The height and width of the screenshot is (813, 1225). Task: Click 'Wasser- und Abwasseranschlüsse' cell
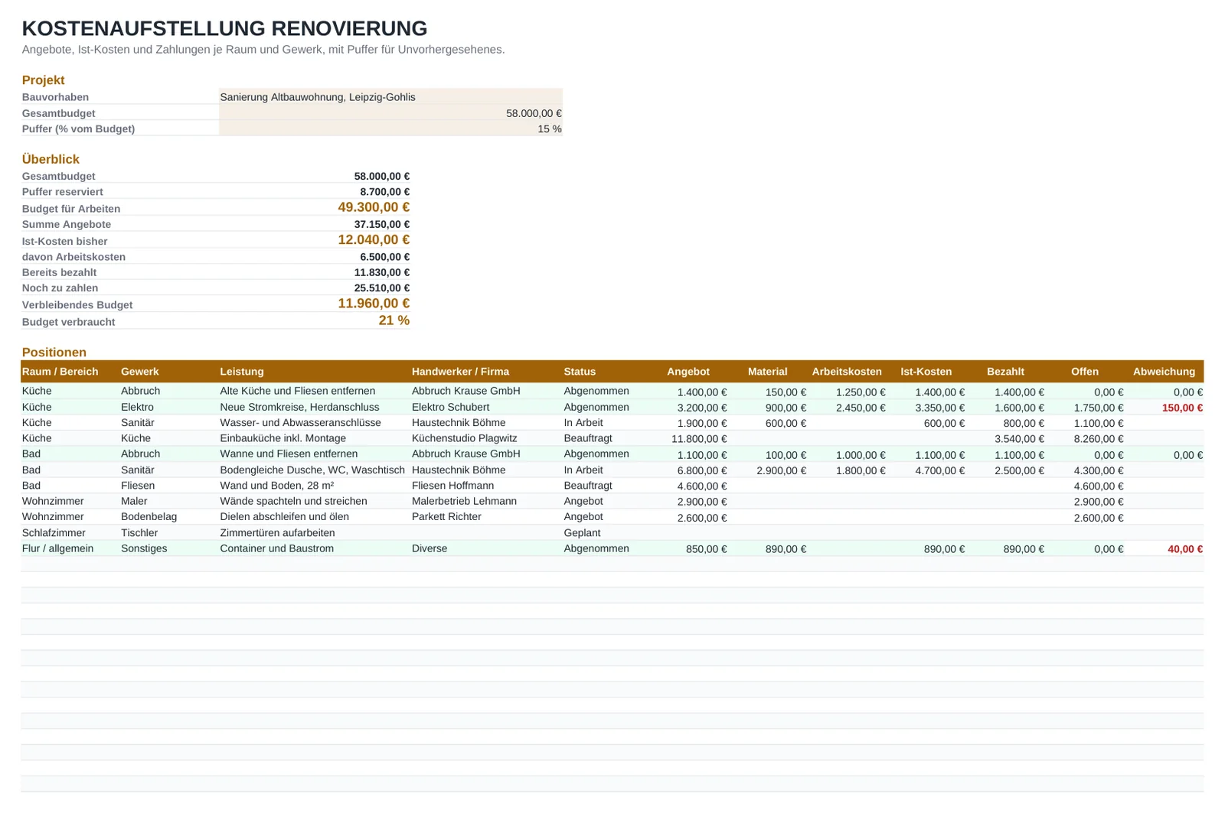click(300, 423)
